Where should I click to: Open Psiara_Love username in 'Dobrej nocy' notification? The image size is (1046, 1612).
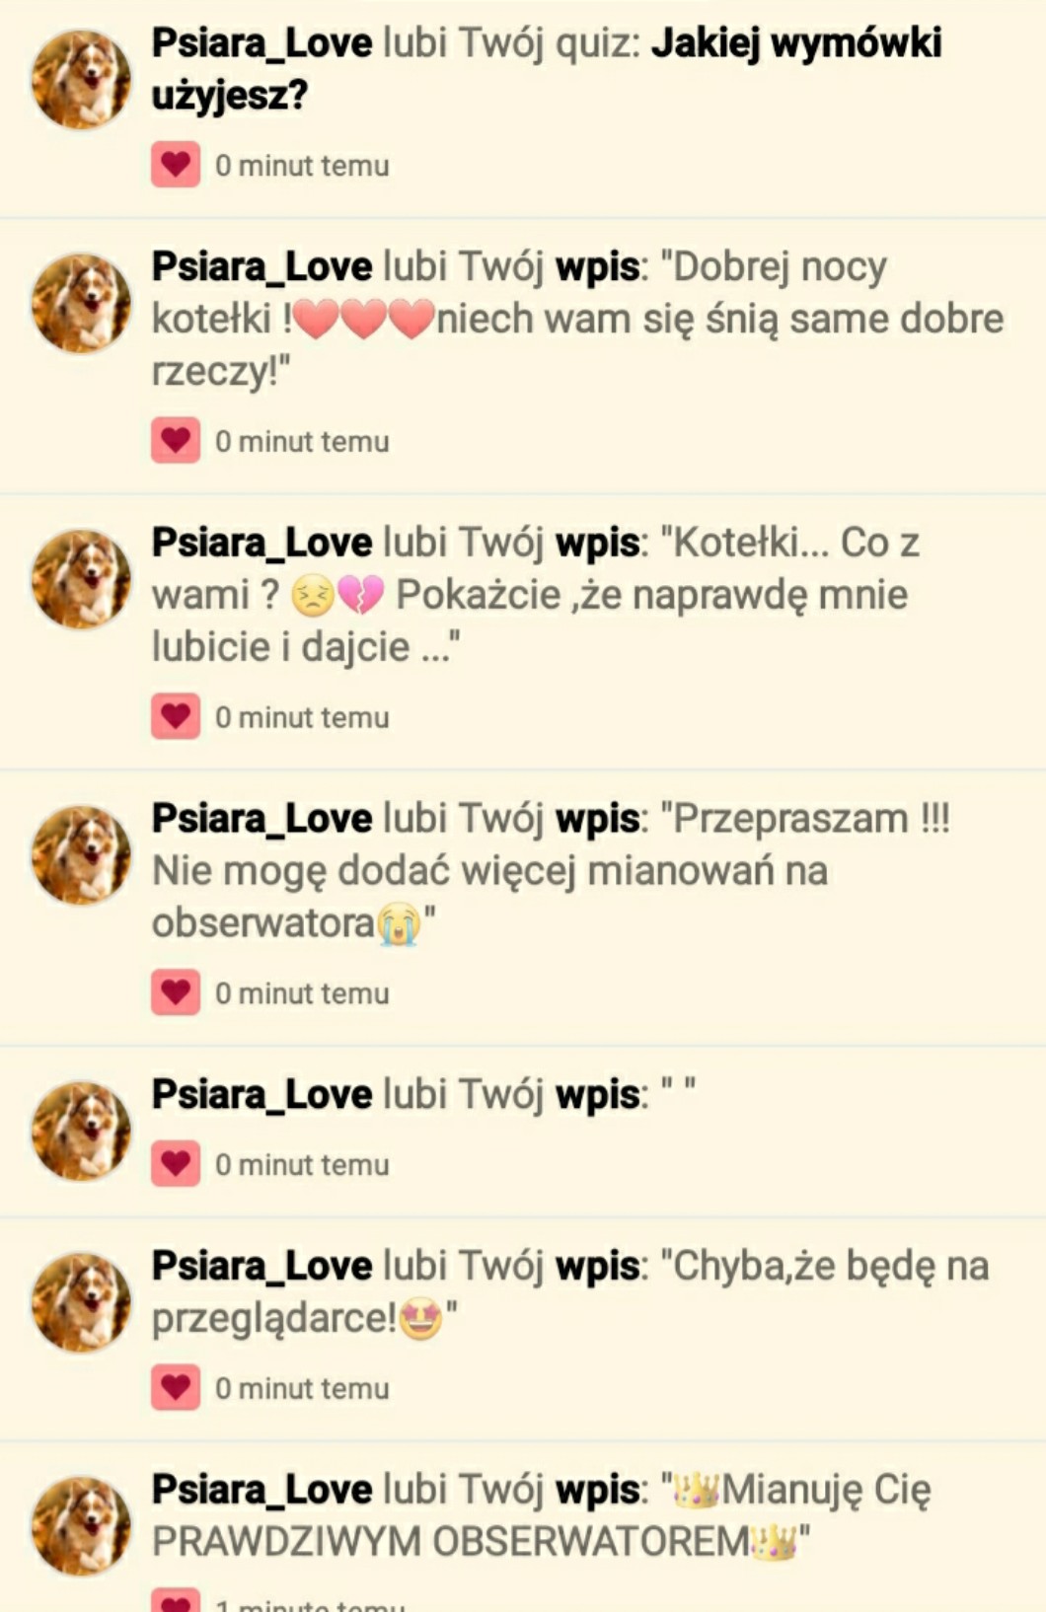tap(261, 267)
